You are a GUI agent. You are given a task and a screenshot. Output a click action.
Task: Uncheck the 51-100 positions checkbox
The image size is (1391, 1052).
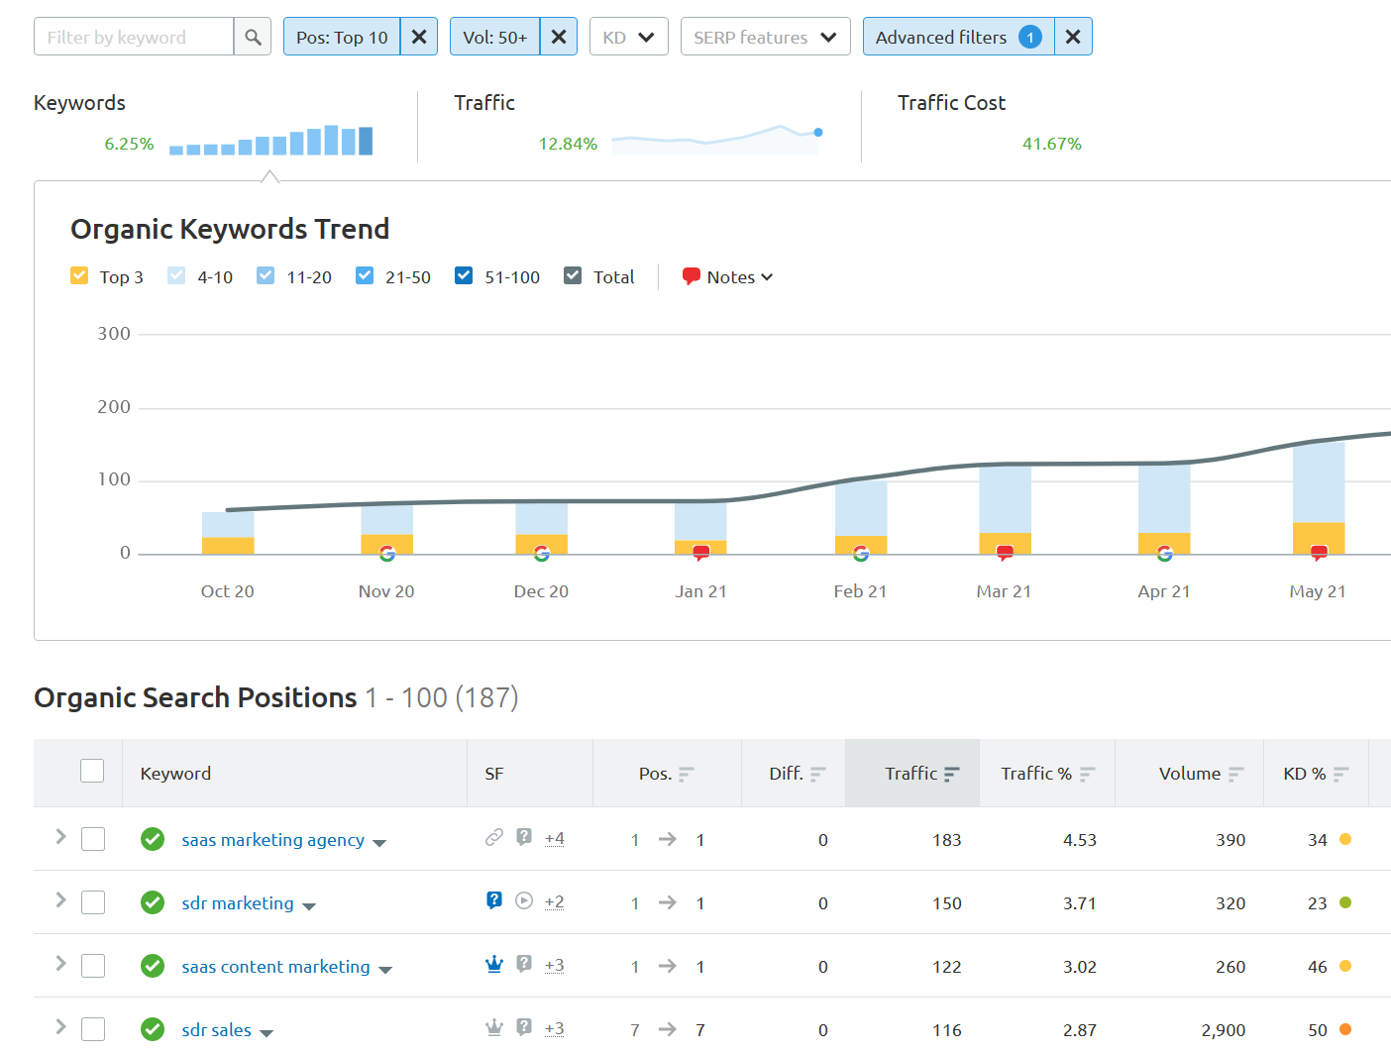click(464, 276)
